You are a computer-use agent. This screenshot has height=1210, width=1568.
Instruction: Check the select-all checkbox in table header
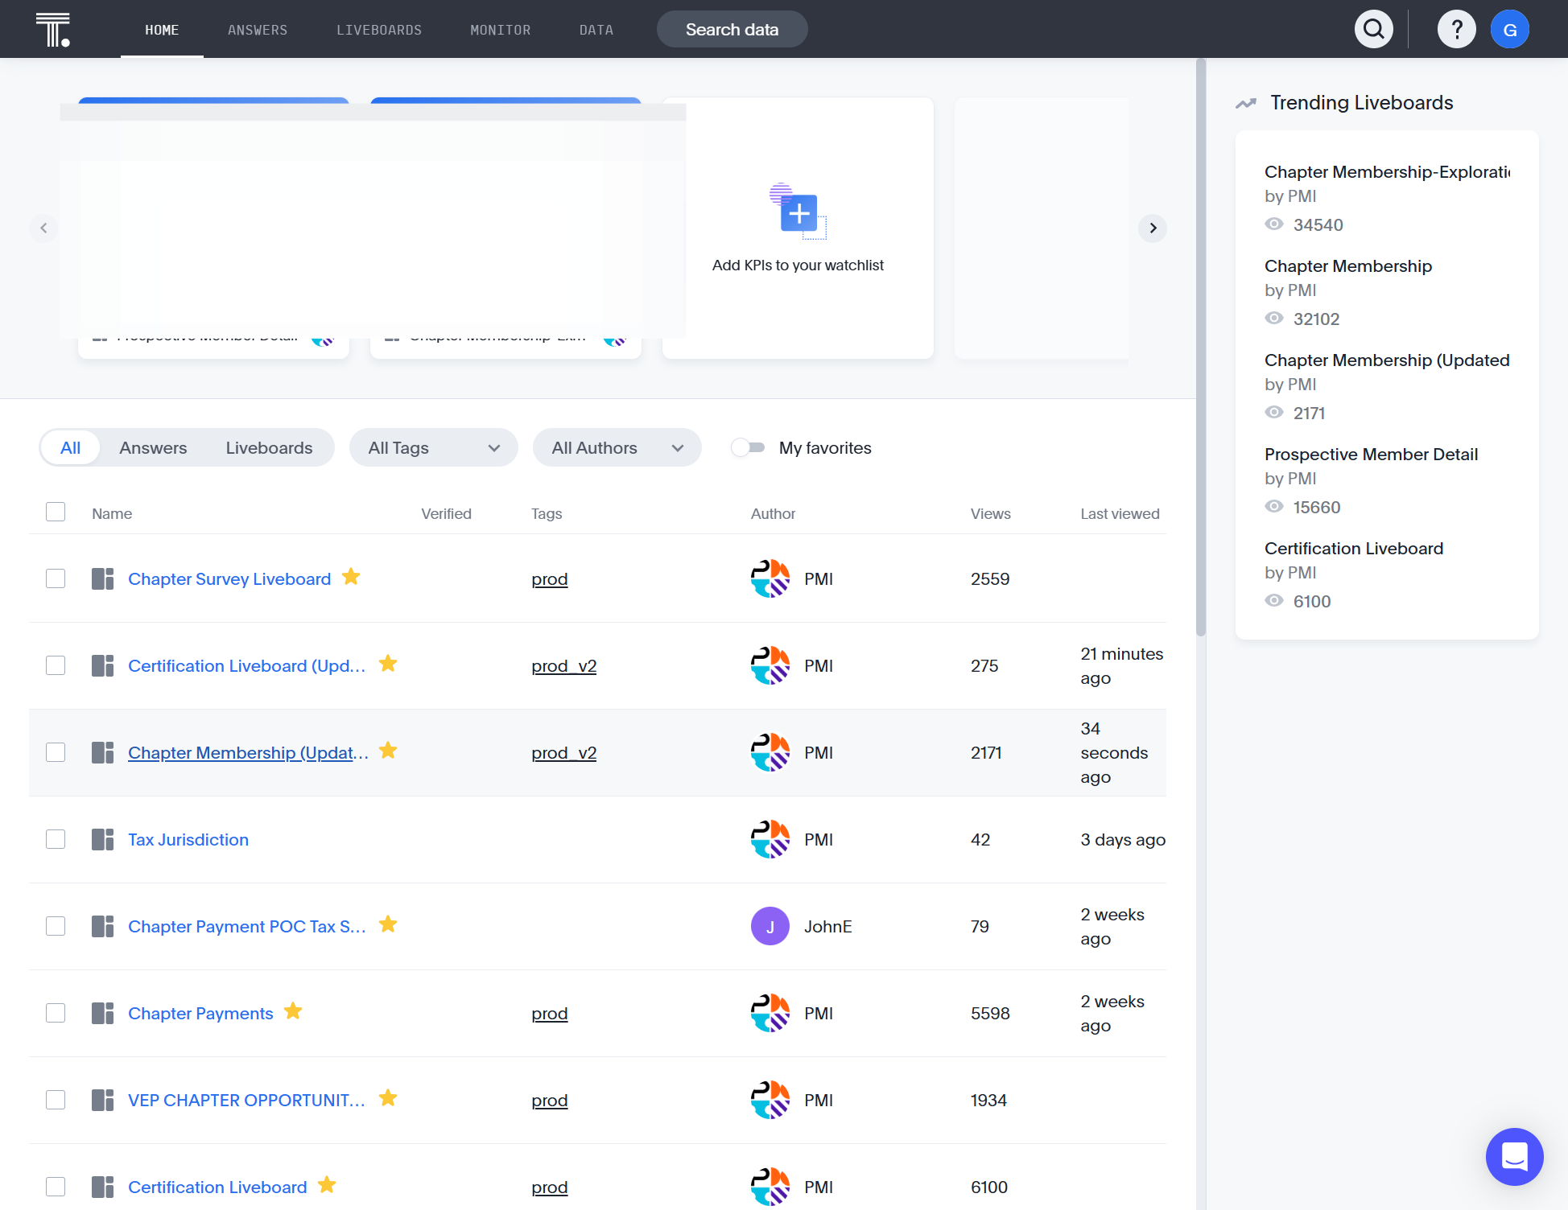[56, 512]
